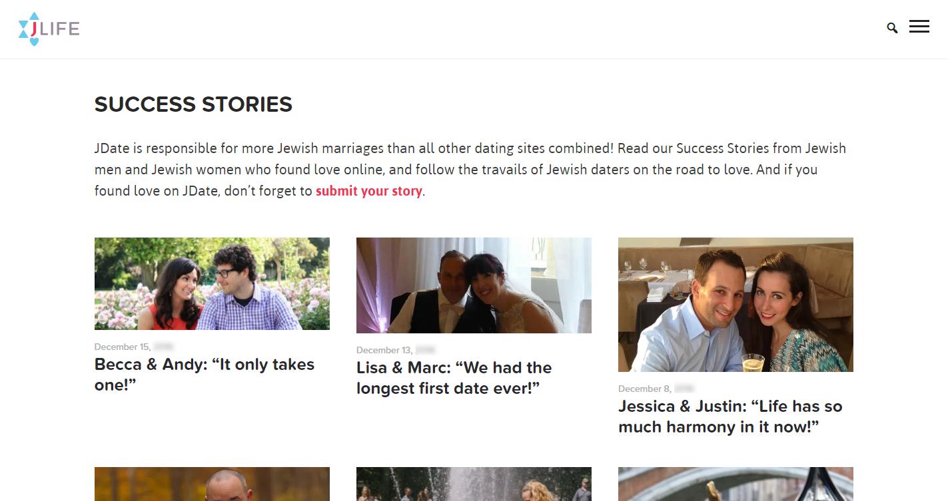Click the JDate intro paragraph text
948x501 pixels.
pos(470,170)
